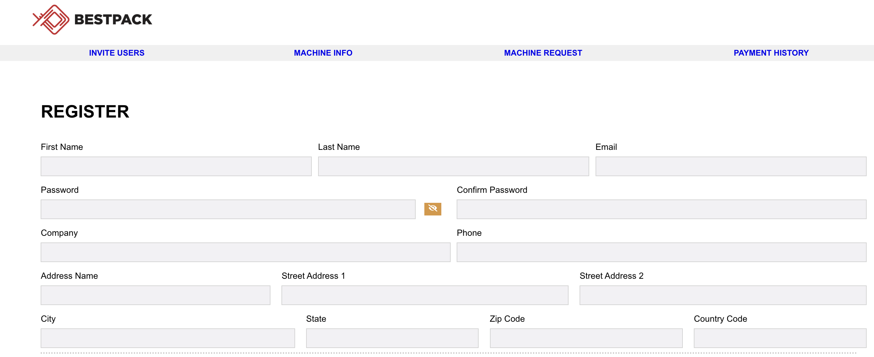Image resolution: width=874 pixels, height=357 pixels.
Task: Click the Company text field
Action: pos(245,252)
